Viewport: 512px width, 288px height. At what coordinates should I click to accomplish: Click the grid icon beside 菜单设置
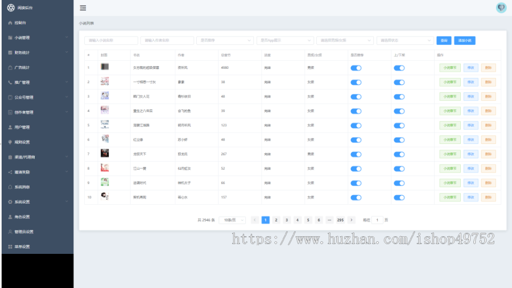click(10, 247)
